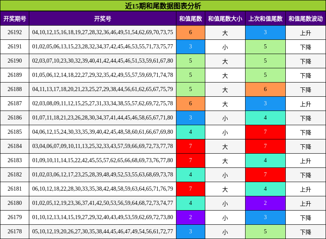Click the 开奖号 column header
The height and width of the screenshot is (239, 326).
102,19
